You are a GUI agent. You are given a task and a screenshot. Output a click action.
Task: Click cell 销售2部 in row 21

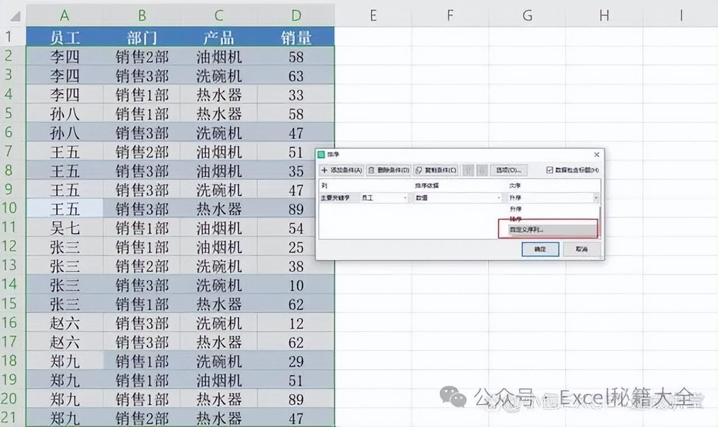coord(142,417)
